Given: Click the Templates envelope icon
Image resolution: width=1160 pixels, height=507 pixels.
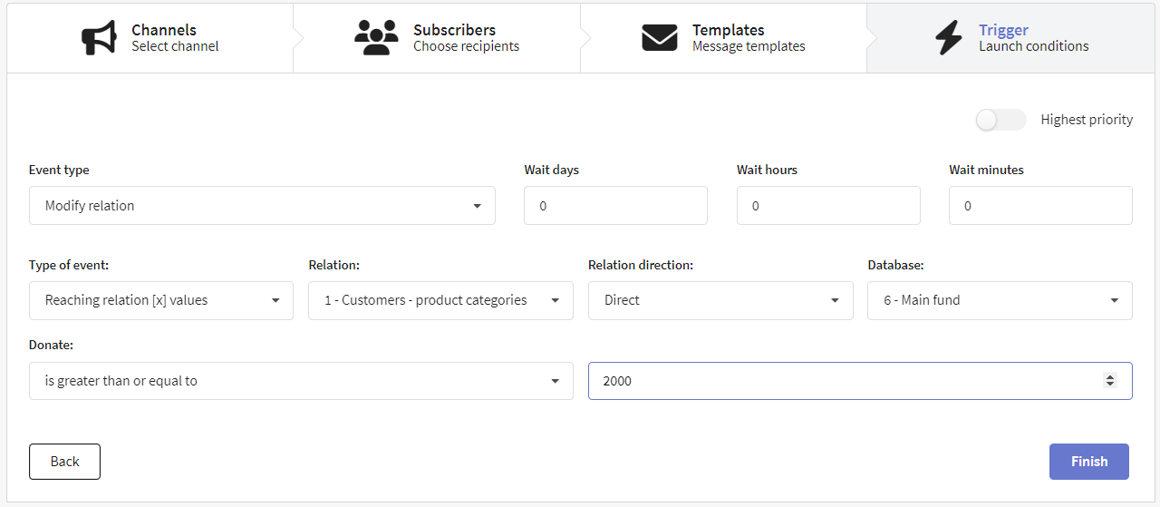Looking at the screenshot, I should (x=660, y=38).
